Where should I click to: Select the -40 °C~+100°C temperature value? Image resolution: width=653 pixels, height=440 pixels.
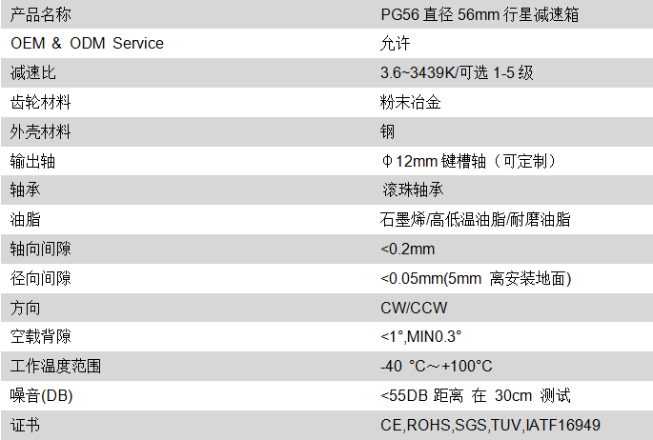[436, 367]
